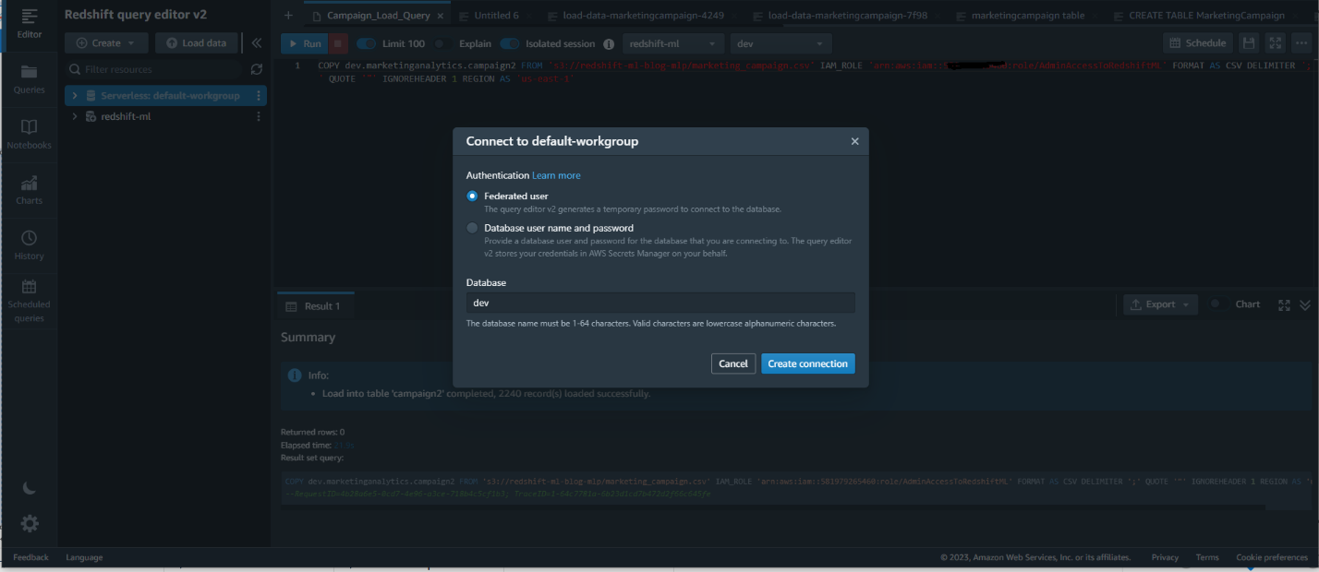Select Database user name and password option
Viewport: 1319px width, 572px height.
pyautogui.click(x=472, y=228)
